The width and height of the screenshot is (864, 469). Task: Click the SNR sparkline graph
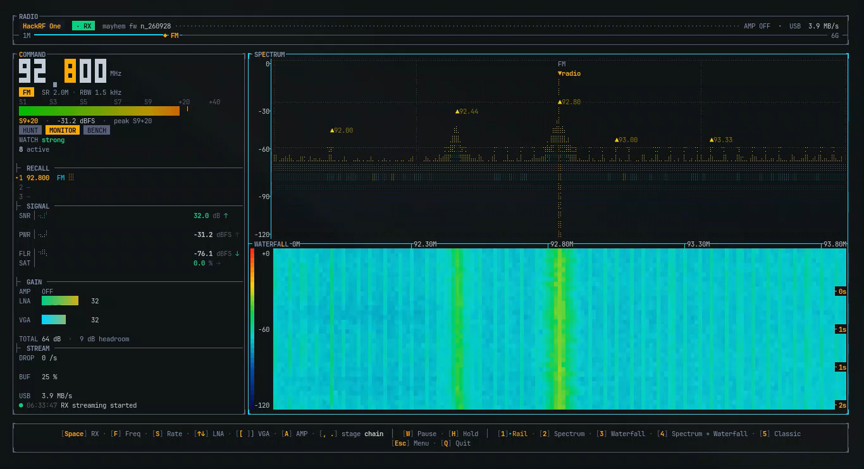[42, 216]
